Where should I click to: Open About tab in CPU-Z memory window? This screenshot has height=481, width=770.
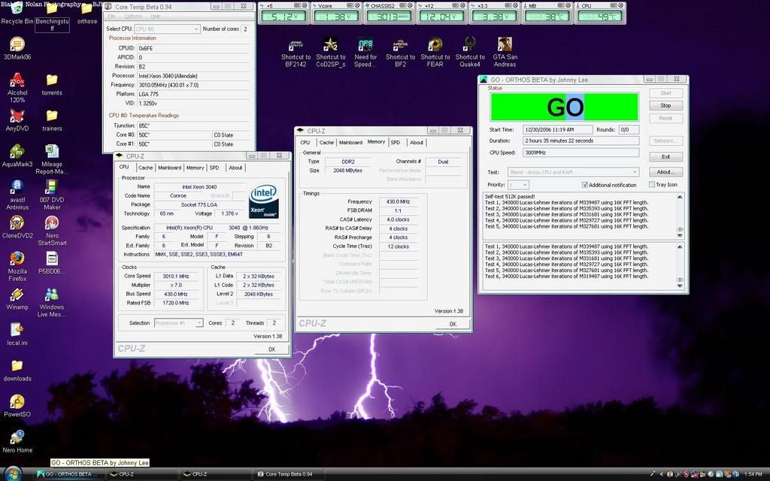pos(417,142)
